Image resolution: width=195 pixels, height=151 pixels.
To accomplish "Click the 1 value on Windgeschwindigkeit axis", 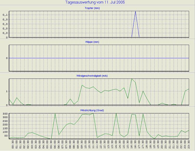I will 7,91.
